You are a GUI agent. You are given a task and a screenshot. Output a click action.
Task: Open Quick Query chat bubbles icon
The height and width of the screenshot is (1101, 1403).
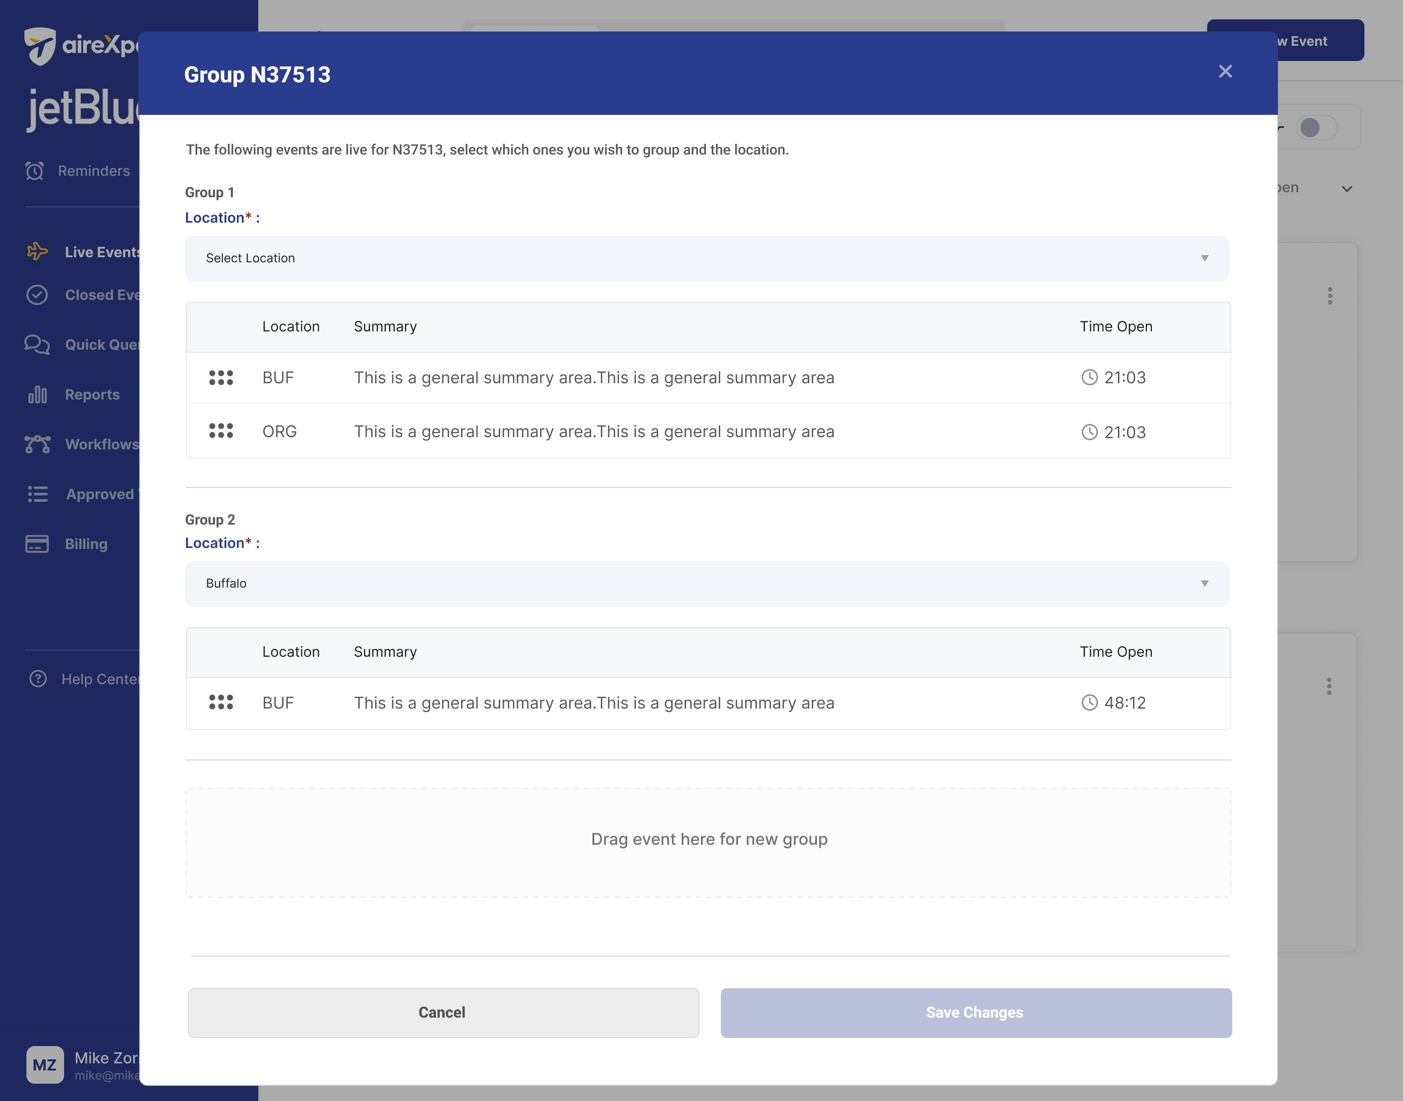pyautogui.click(x=38, y=344)
